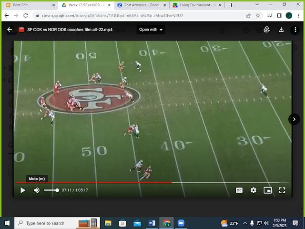305x229 pixels.
Task: Click the video title SF ODK vs NOR ODK
Action: pos(70,30)
